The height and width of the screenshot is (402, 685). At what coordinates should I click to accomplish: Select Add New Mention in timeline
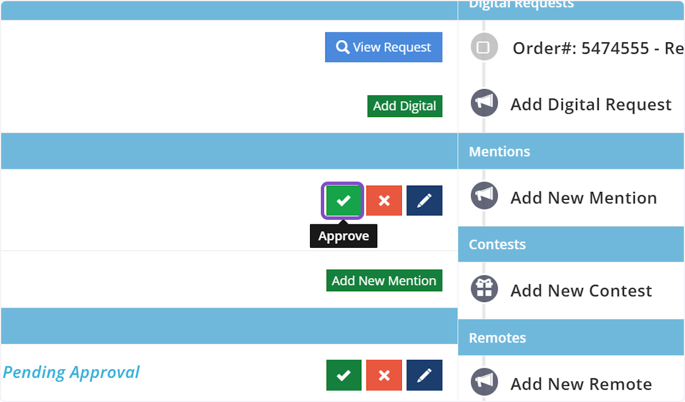coord(583,198)
